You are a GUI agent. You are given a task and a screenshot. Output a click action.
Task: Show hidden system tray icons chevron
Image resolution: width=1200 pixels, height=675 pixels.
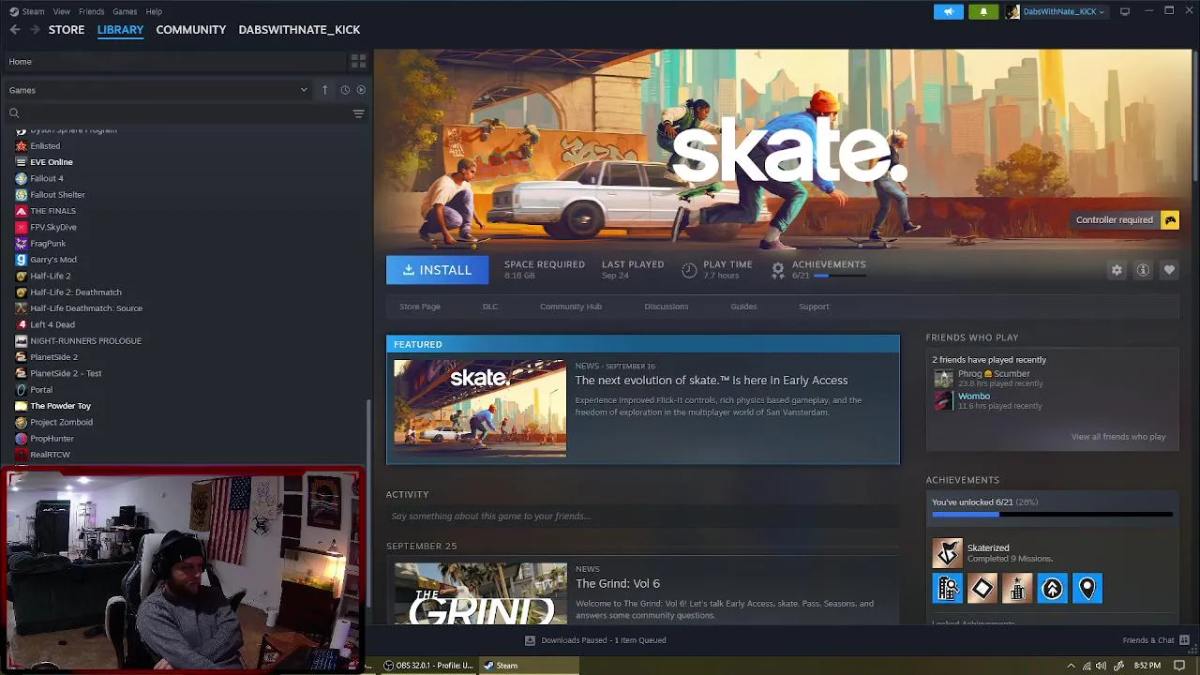pyautogui.click(x=1071, y=666)
